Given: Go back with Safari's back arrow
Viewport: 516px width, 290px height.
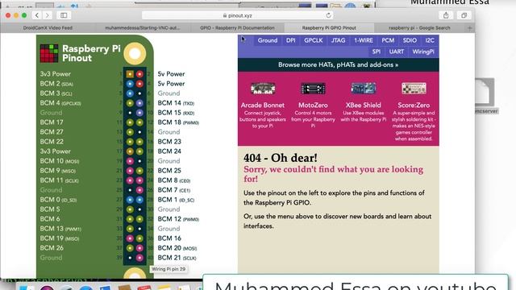Looking at the screenshot, I should click(37, 15).
